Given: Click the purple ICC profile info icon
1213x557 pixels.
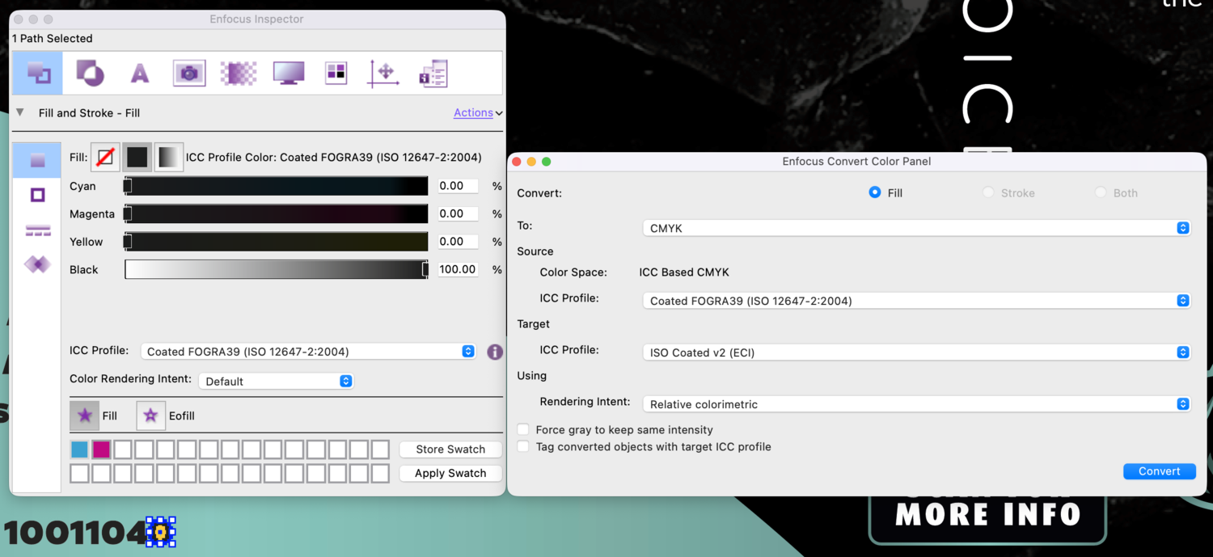Looking at the screenshot, I should [x=495, y=352].
